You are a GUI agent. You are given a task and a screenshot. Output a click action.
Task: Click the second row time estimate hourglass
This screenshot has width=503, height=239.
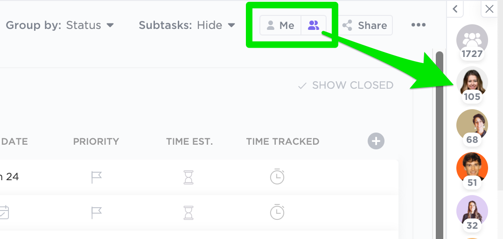[x=189, y=212]
